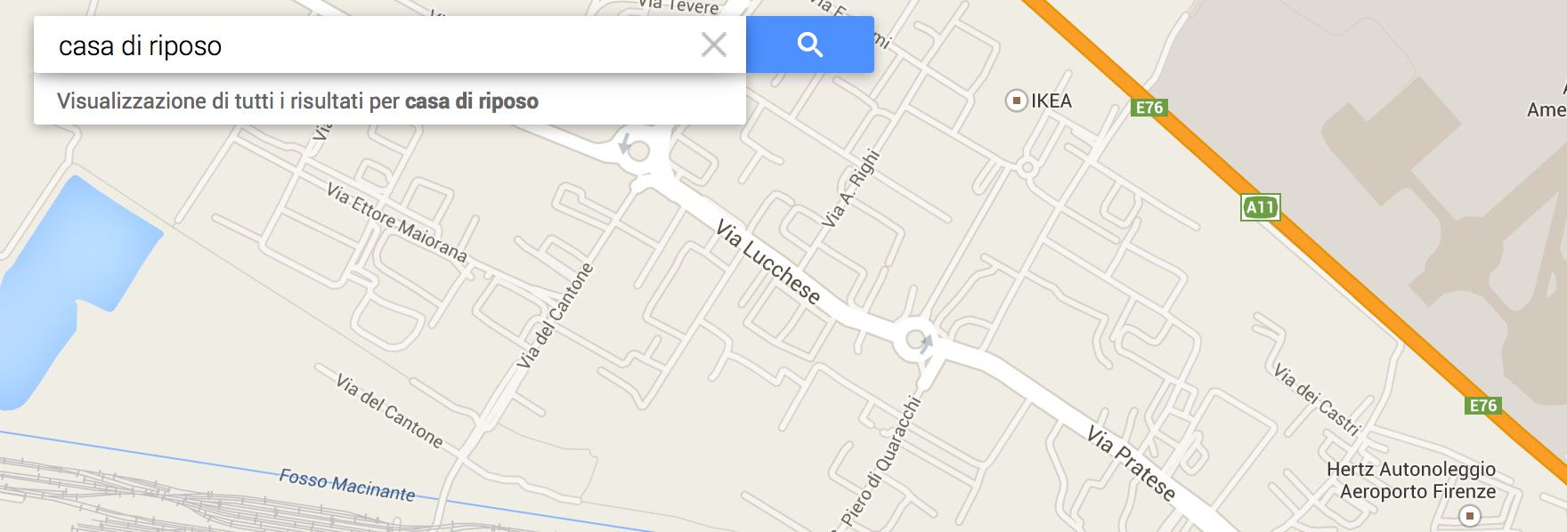Click the lower E76 route badge
This screenshot has height=532, width=1567.
click(1482, 406)
